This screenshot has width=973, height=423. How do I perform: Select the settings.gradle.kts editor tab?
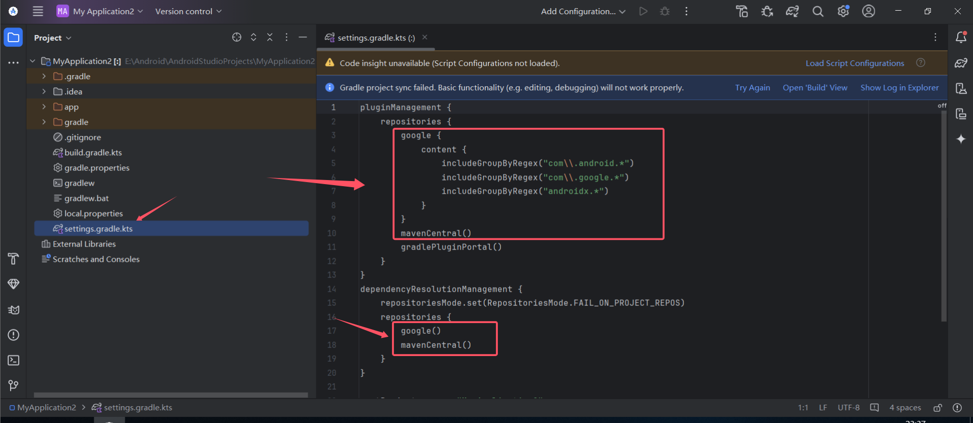(376, 38)
